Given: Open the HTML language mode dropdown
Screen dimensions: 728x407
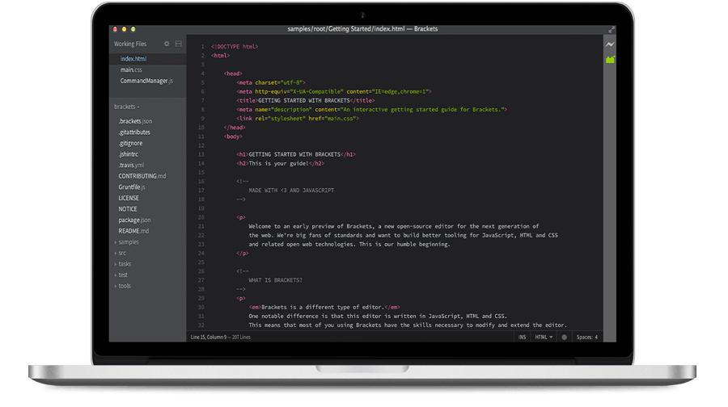Looking at the screenshot, I should coord(544,337).
